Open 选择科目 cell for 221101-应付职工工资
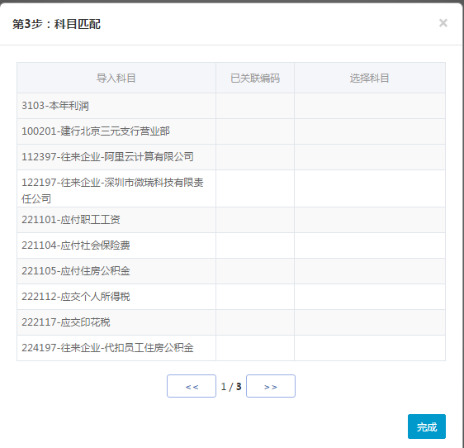464x448 pixels. tap(370, 220)
